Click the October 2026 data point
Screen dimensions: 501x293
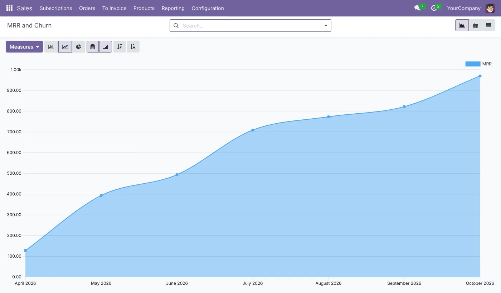tap(480, 76)
